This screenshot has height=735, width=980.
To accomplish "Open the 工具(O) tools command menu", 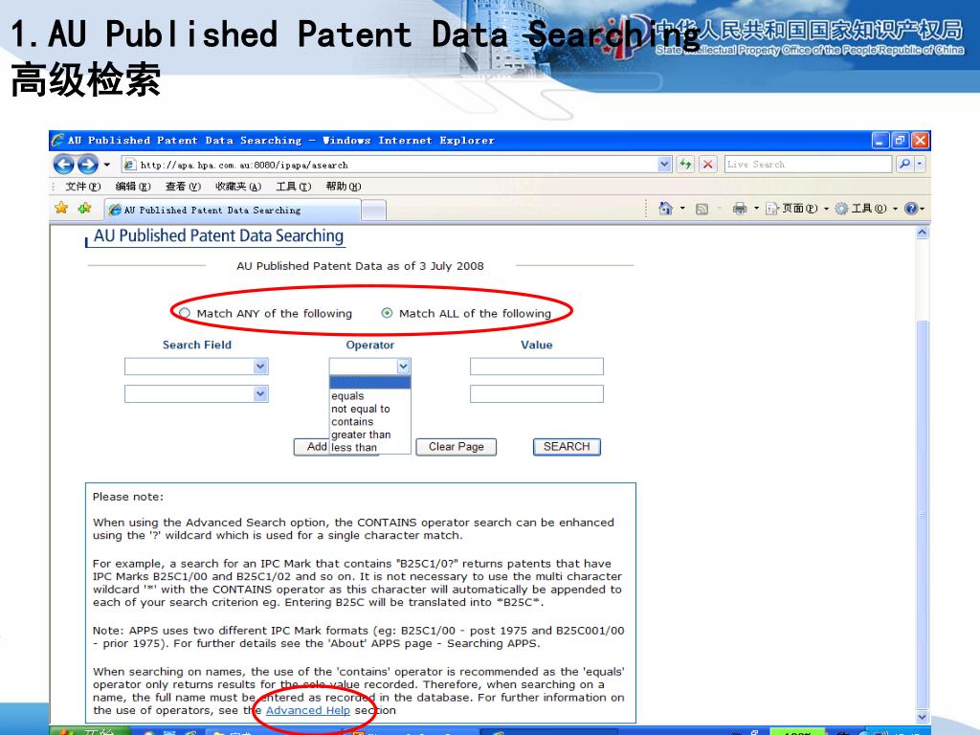I will [x=867, y=208].
